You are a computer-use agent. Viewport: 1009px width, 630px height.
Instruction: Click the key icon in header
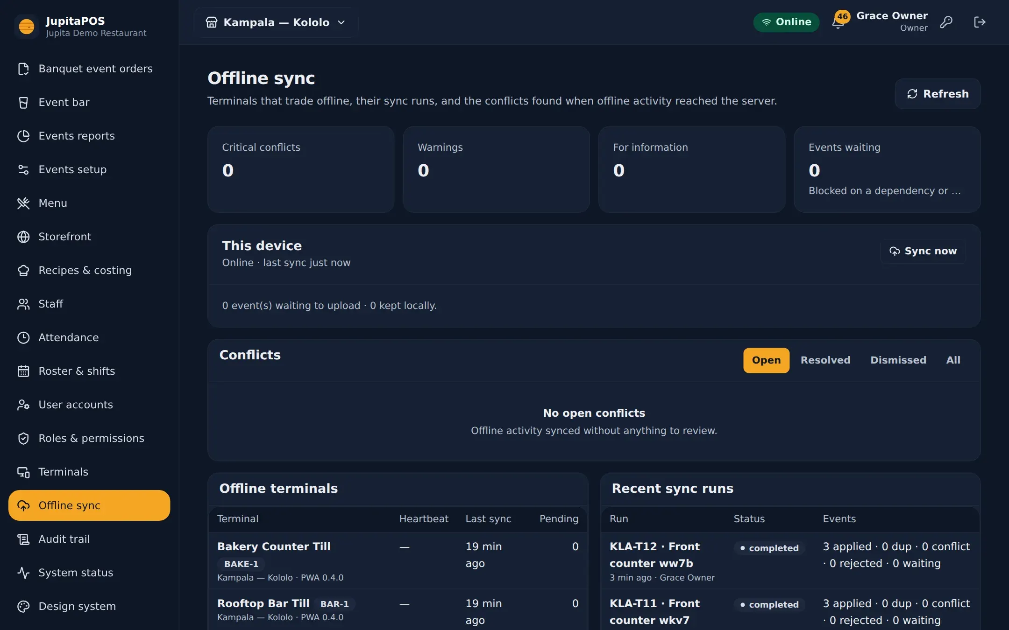[x=946, y=22]
